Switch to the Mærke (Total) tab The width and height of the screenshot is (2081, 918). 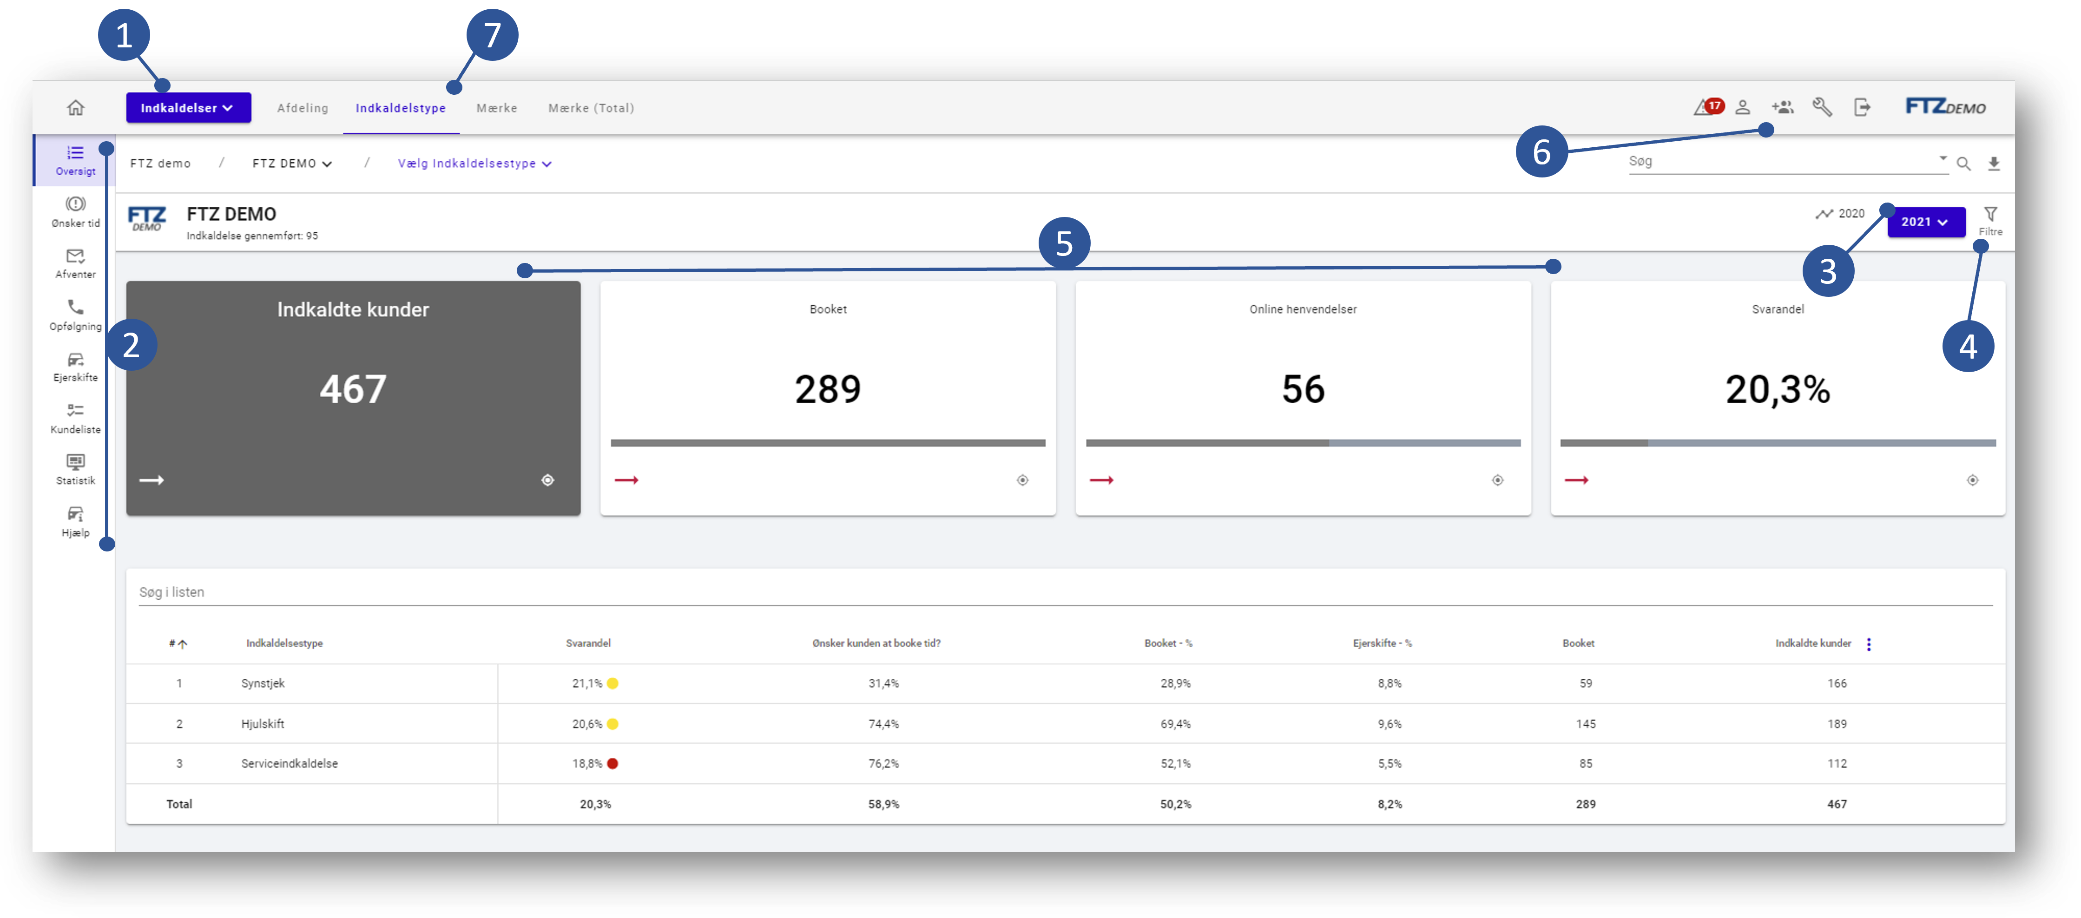pos(591,108)
